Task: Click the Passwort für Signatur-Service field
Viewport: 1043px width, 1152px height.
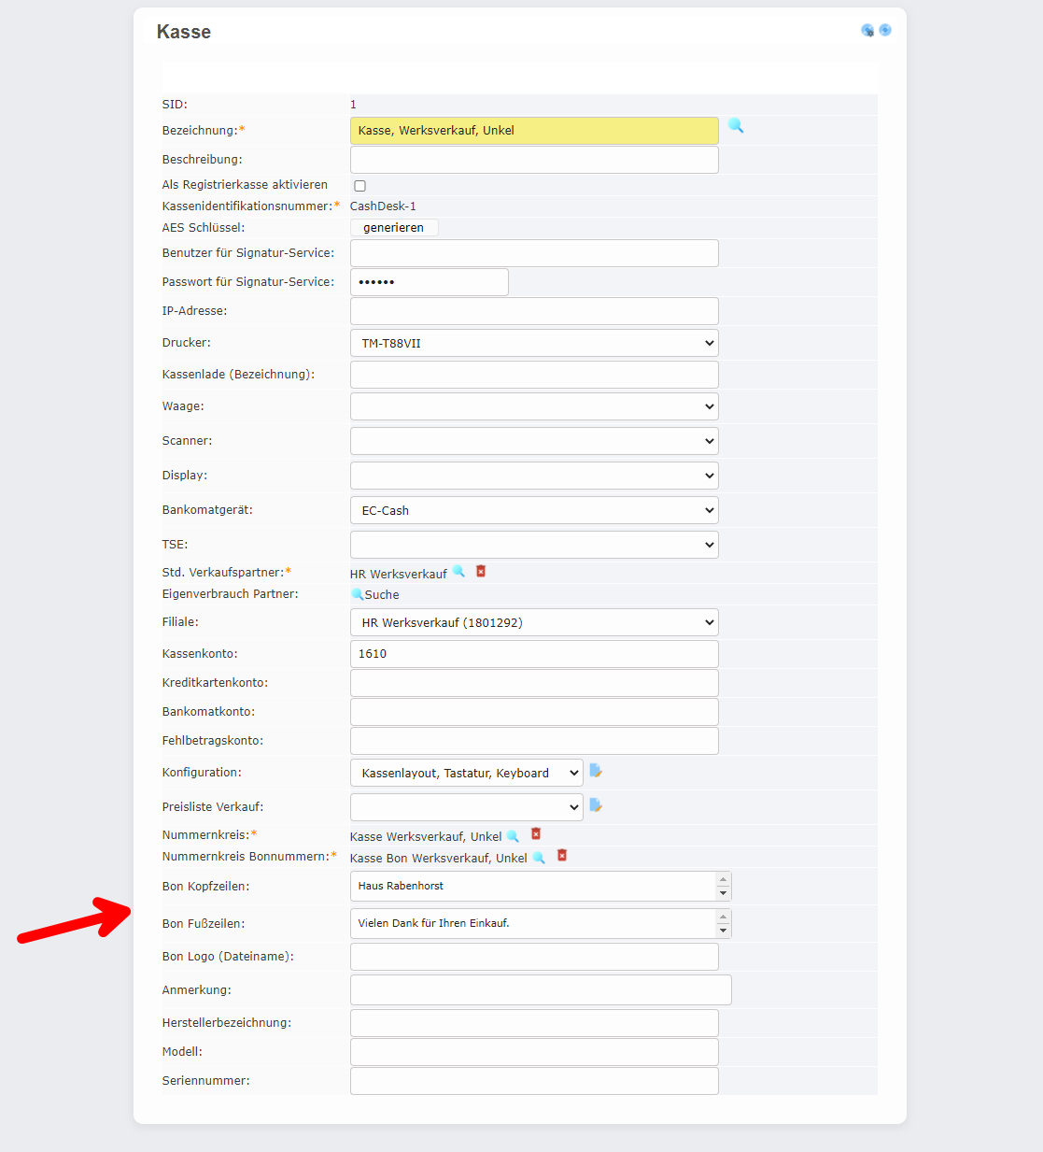Action: [430, 282]
